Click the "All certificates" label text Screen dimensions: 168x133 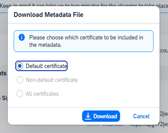pyautogui.click(x=42, y=94)
